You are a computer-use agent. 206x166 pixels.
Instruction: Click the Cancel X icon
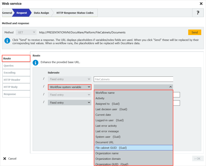pyautogui.click(x=5, y=159)
